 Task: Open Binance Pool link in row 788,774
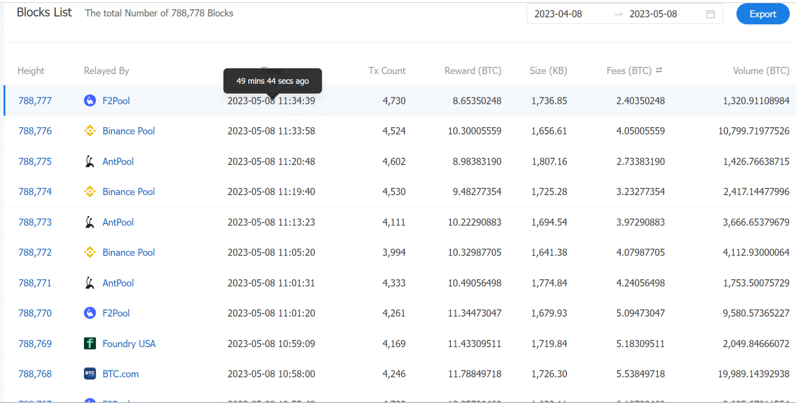[x=129, y=192]
